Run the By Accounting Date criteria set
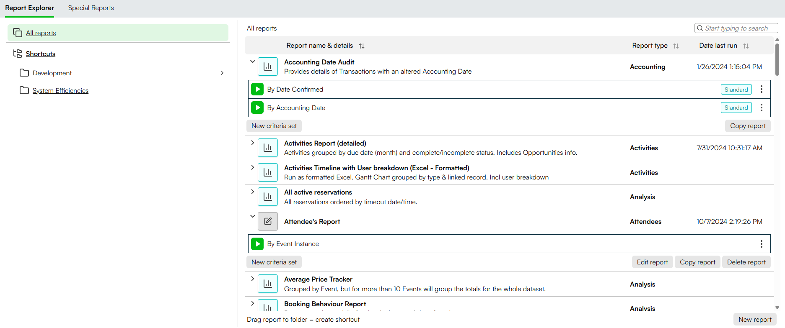The width and height of the screenshot is (785, 328). point(257,108)
